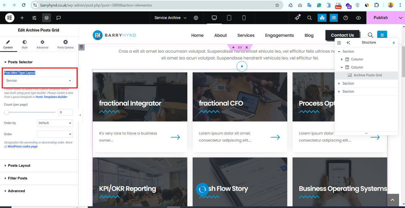The width and height of the screenshot is (405, 208).
Task: Switch to Mobile device view
Action: (244, 18)
